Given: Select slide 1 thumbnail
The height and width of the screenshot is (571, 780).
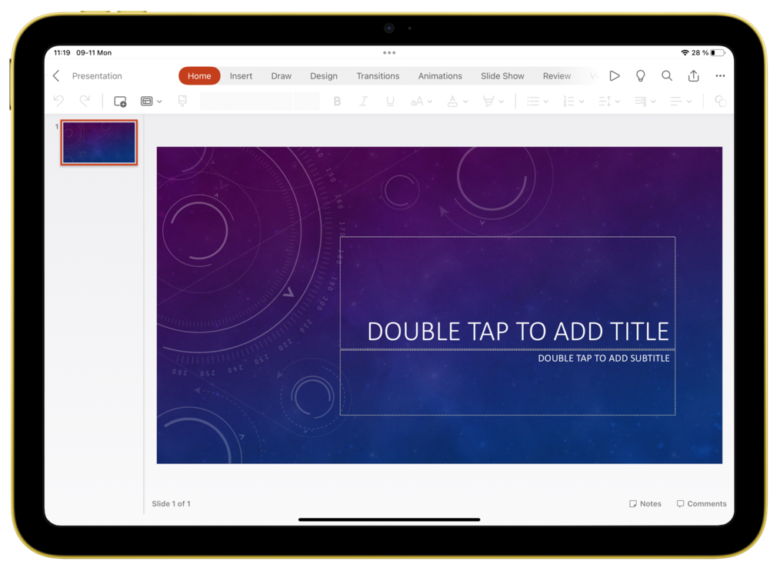Looking at the screenshot, I should pyautogui.click(x=99, y=142).
